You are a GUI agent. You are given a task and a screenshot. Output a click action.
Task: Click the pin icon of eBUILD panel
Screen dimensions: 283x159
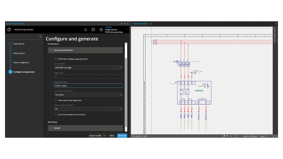tap(125, 24)
